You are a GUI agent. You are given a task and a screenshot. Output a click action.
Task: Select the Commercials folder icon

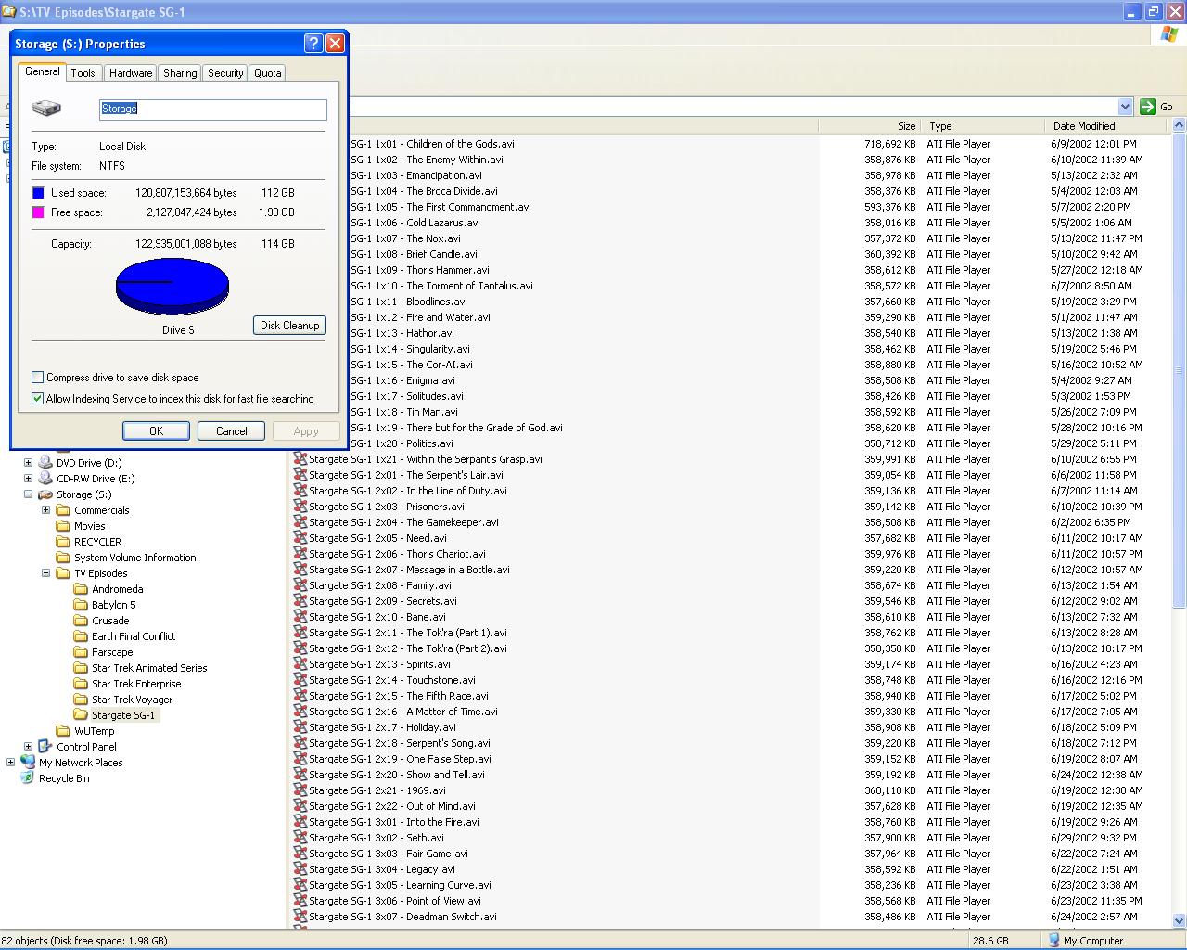point(63,509)
